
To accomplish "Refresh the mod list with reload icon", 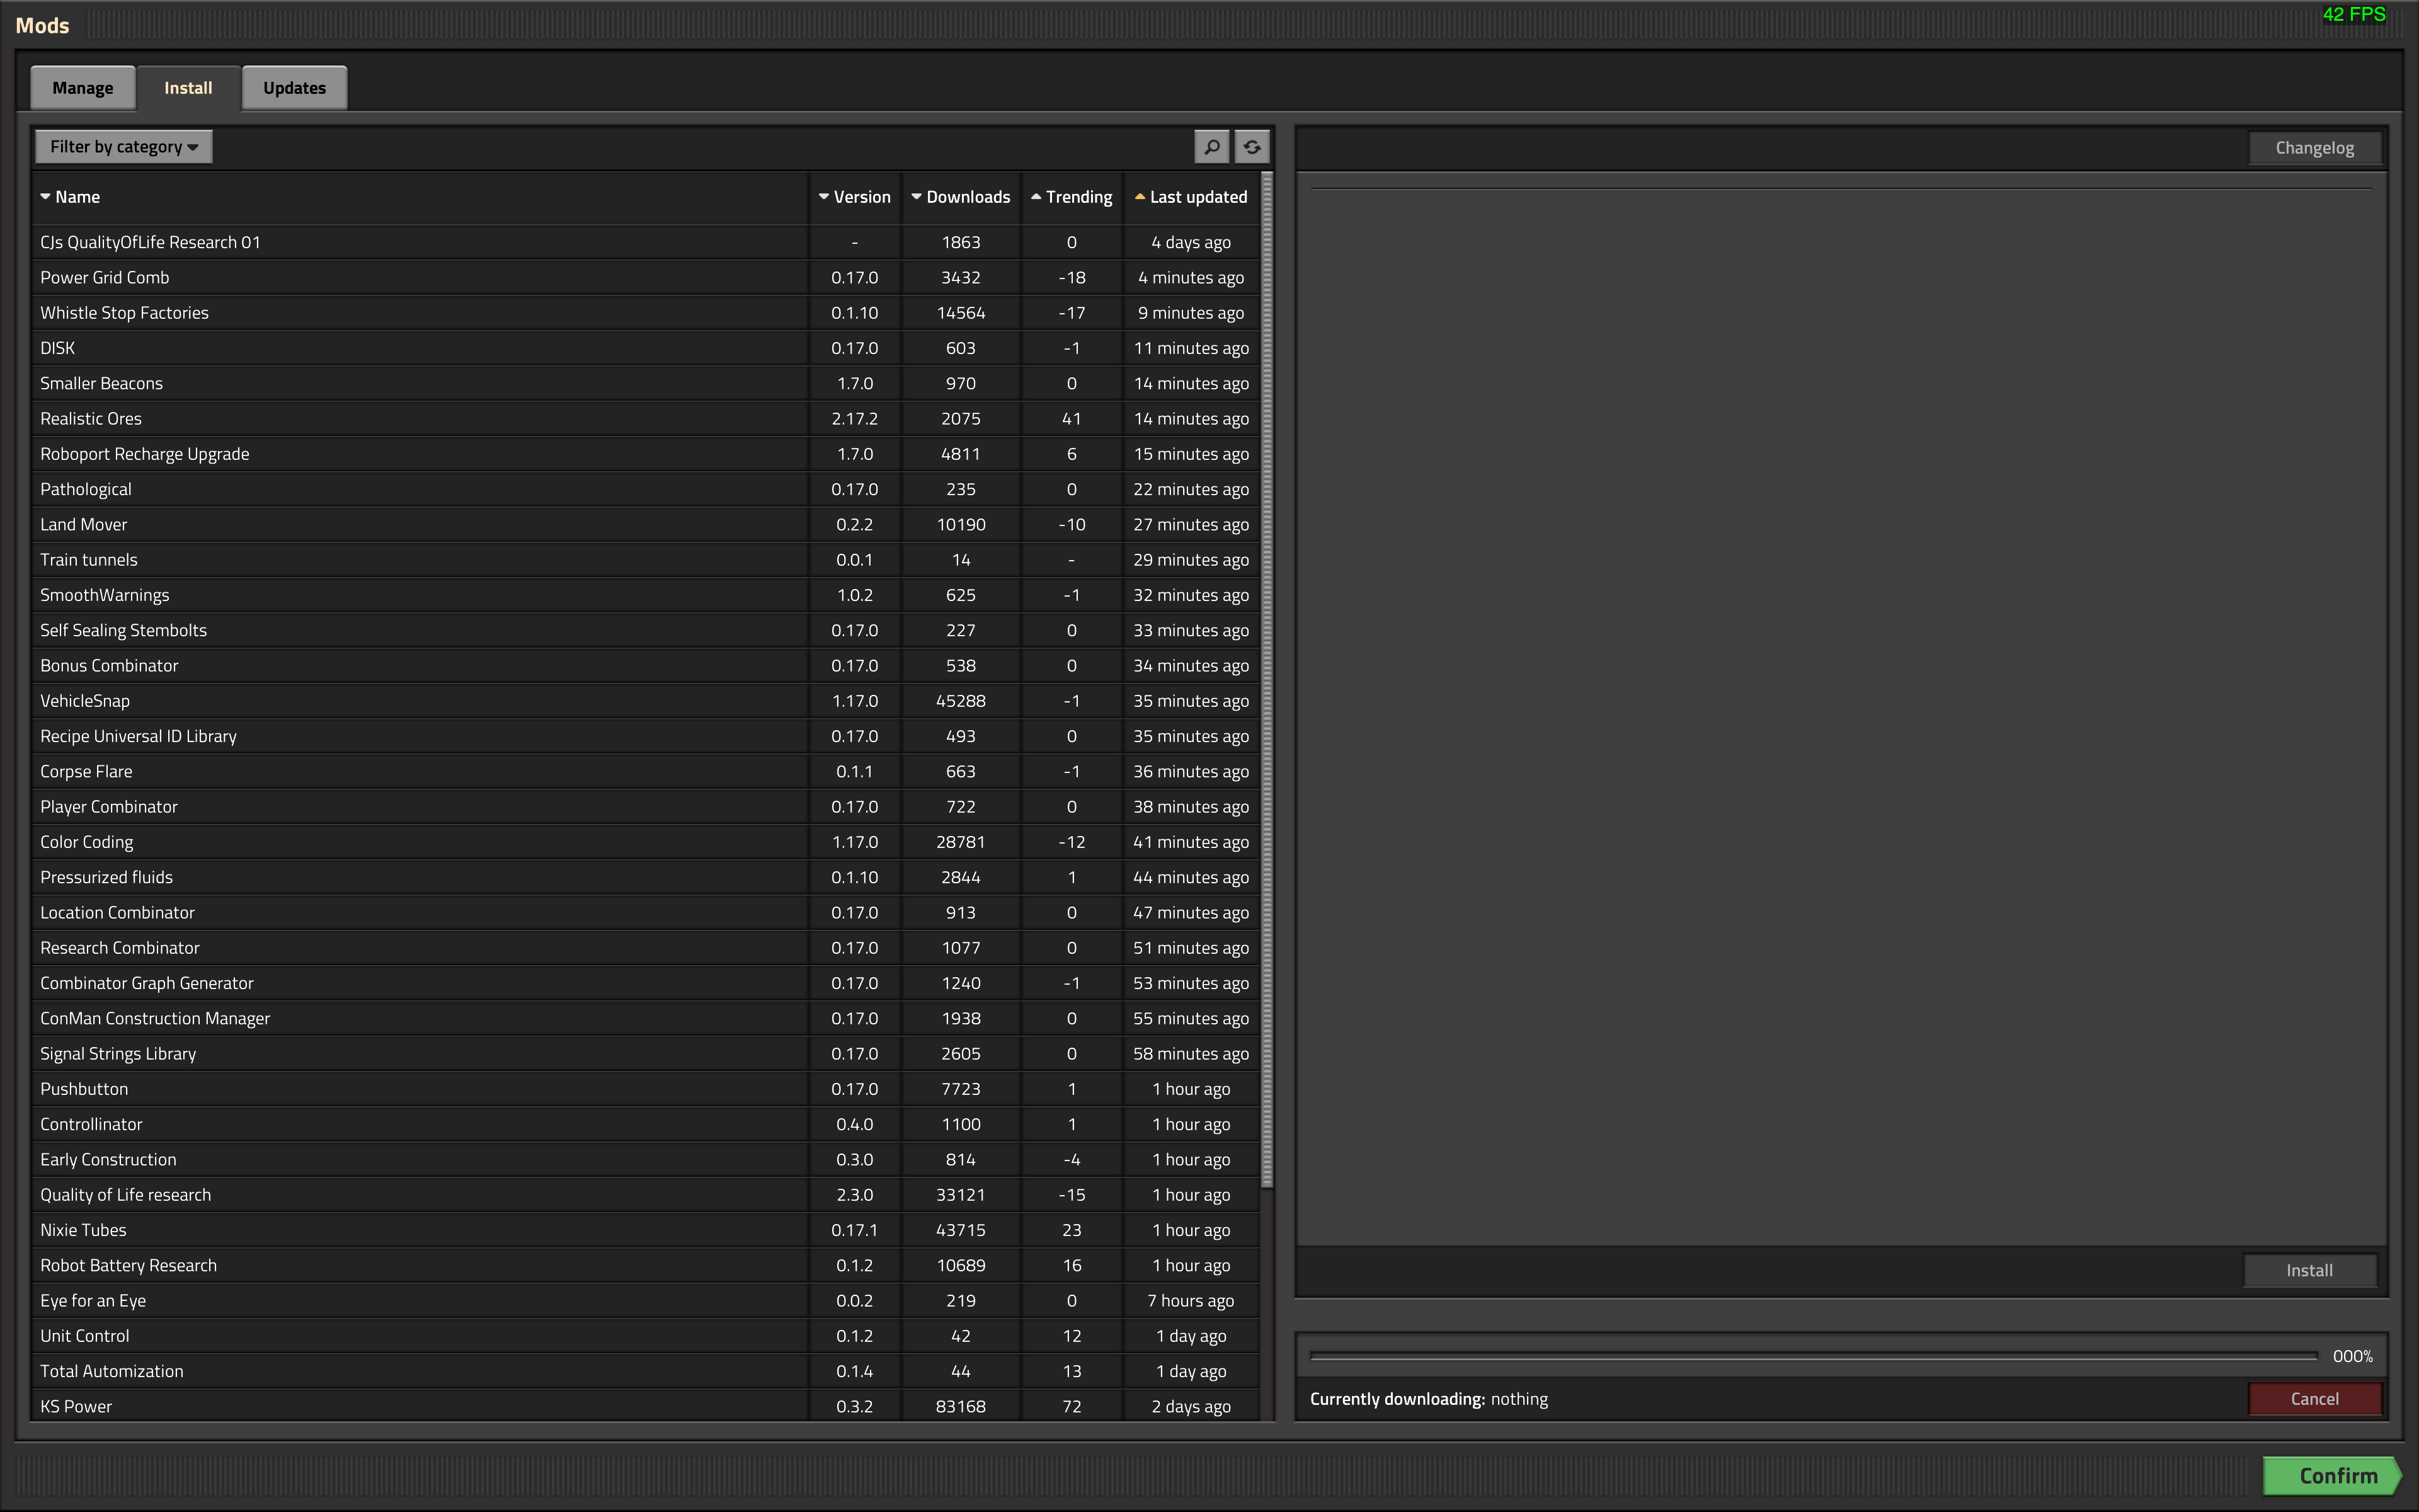I will 1252,147.
